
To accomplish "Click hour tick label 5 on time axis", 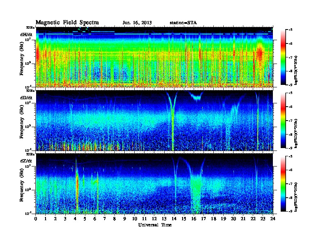I will (x=85, y=219).
